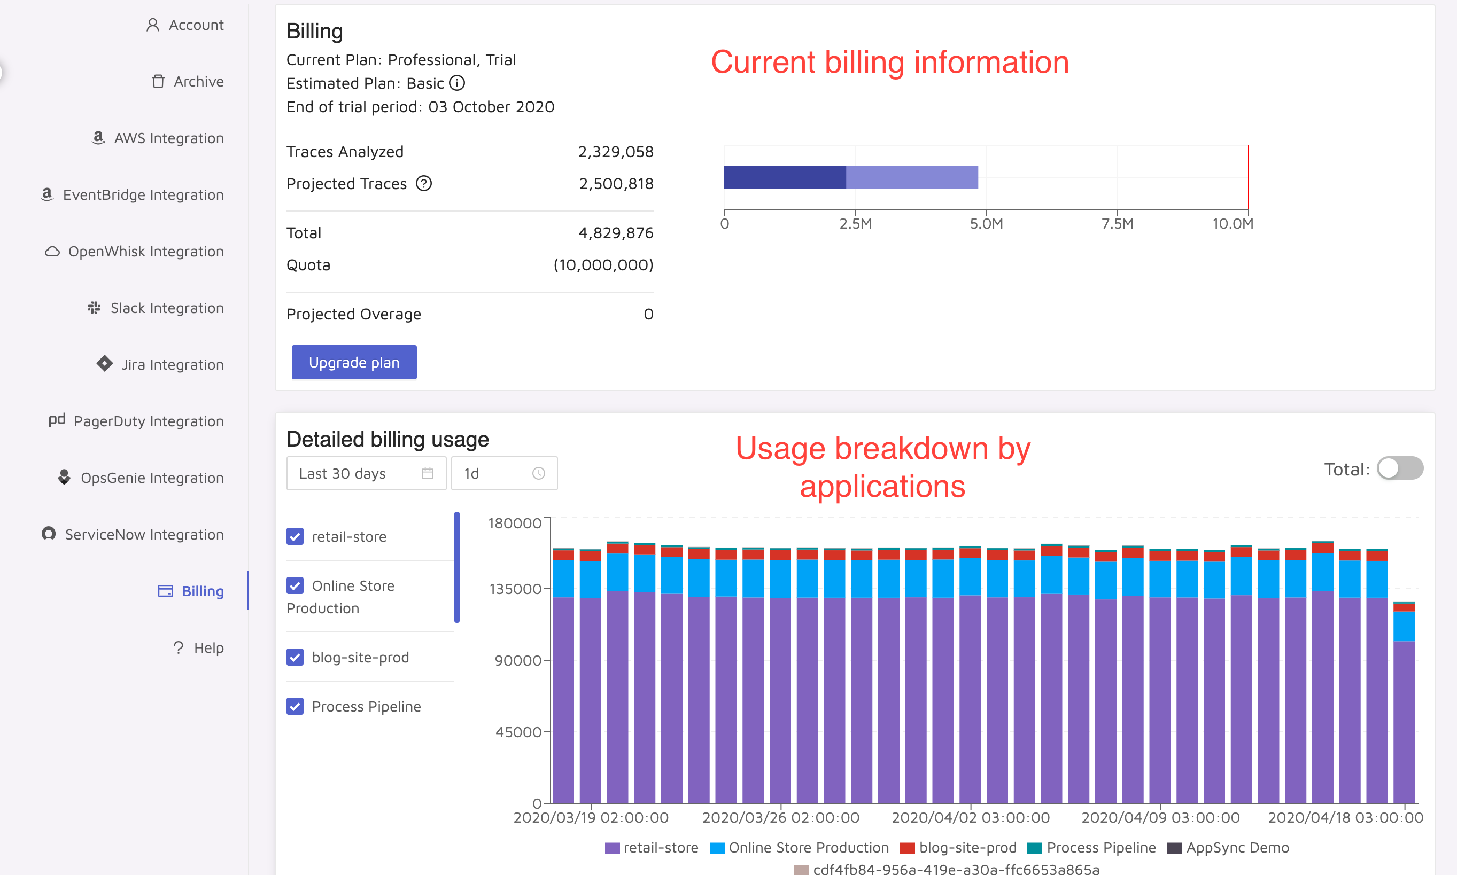Click the Archive trash icon
1457x875 pixels.
coord(158,81)
